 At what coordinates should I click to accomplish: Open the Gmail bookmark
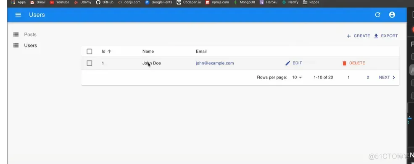38,2
